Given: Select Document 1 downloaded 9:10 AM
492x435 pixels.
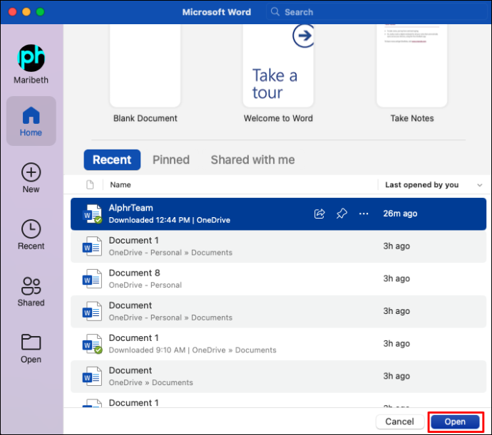Looking at the screenshot, I should click(278, 344).
